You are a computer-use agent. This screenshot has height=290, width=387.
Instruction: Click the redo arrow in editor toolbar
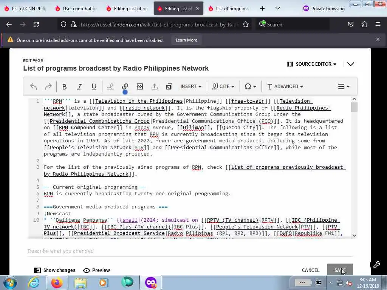pyautogui.click(x=48, y=86)
